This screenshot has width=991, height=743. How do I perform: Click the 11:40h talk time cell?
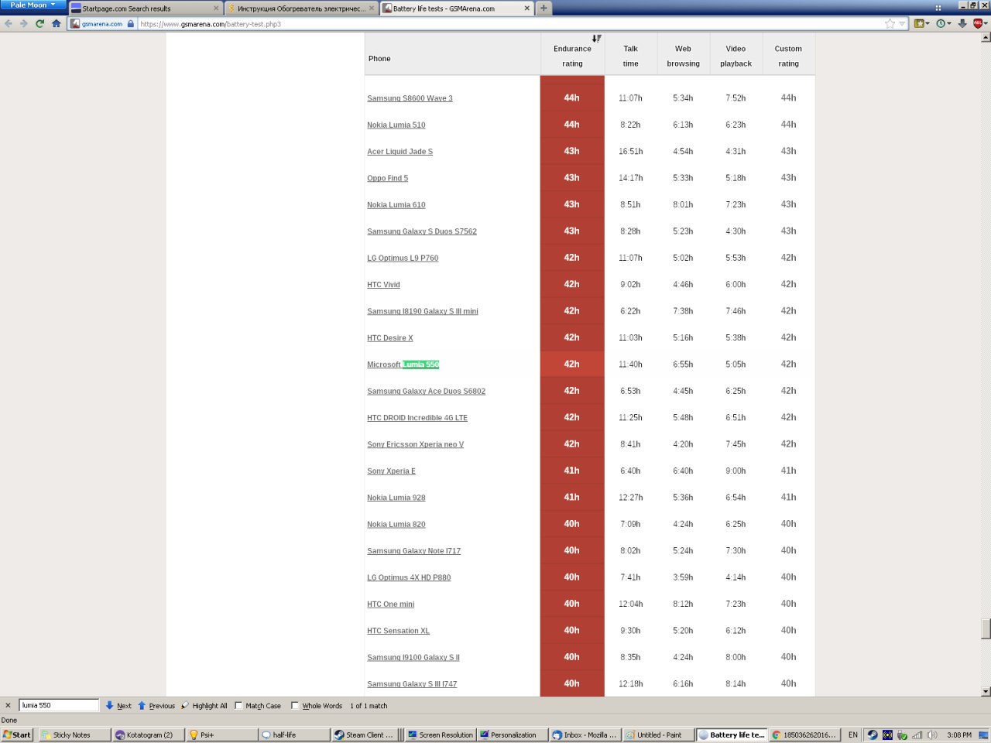point(630,365)
